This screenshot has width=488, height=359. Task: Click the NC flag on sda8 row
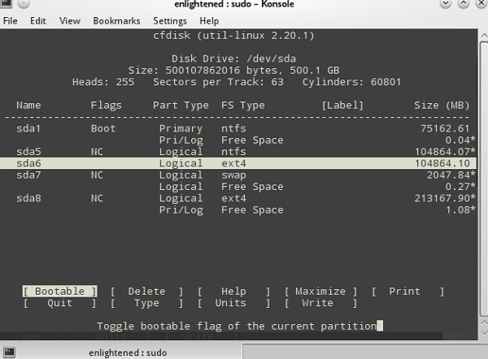pyautogui.click(x=97, y=198)
